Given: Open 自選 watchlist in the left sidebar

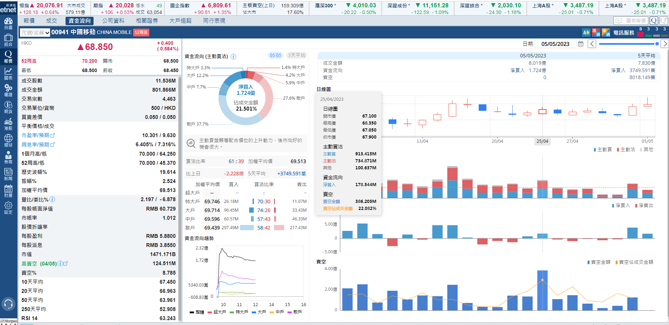Looking at the screenshot, I should (8, 23).
